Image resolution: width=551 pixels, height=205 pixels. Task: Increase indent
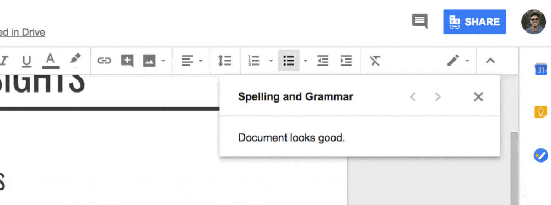[x=346, y=61]
